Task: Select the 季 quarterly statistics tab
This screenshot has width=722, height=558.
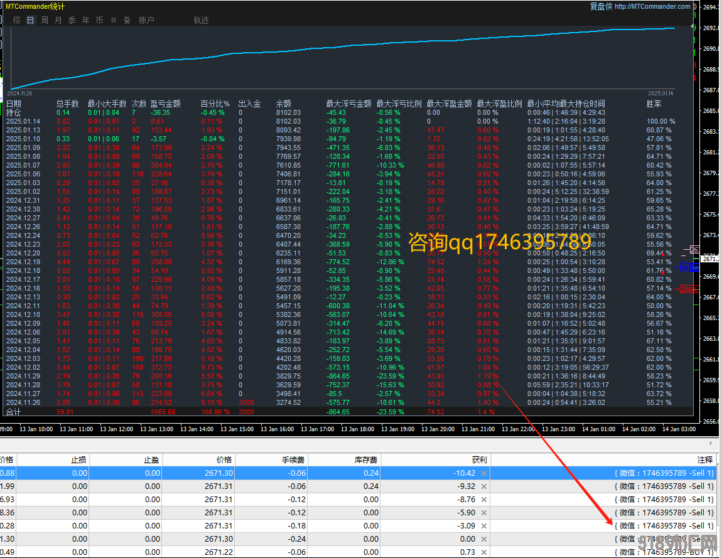Action: point(72,20)
